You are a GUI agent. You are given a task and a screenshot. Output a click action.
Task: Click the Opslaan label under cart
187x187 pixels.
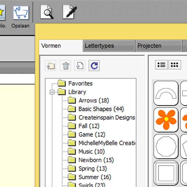(x=20, y=26)
